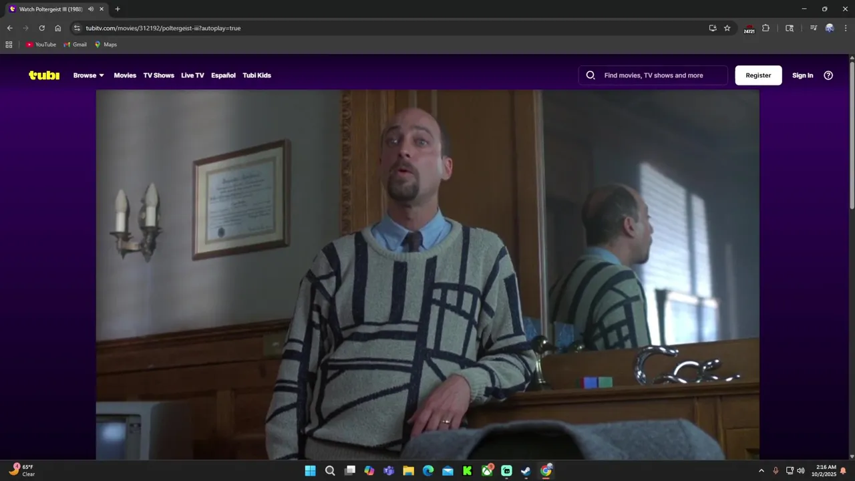Open the green K app on taskbar
The width and height of the screenshot is (855, 481).
coord(468,471)
